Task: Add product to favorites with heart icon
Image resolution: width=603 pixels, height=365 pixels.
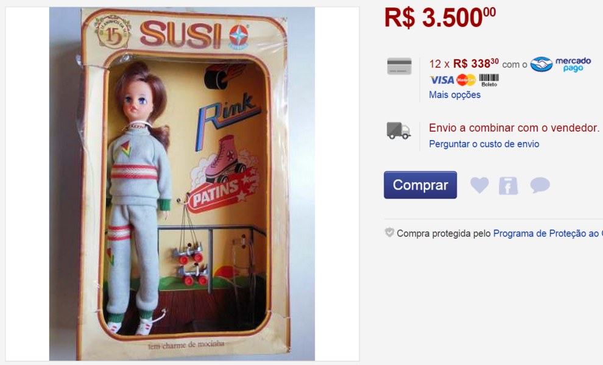Action: click(479, 185)
